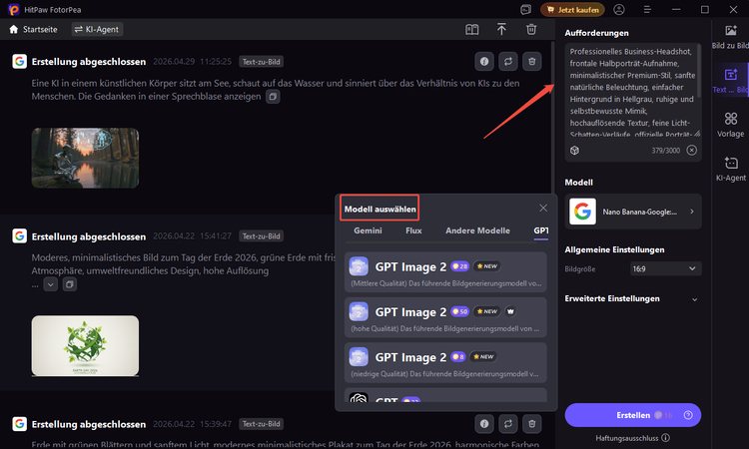749x449 pixels.
Task: Delete the 11:25:25 creation entry
Action: click(x=531, y=62)
